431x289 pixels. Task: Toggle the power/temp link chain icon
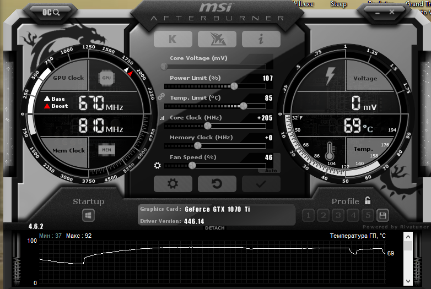161,96
